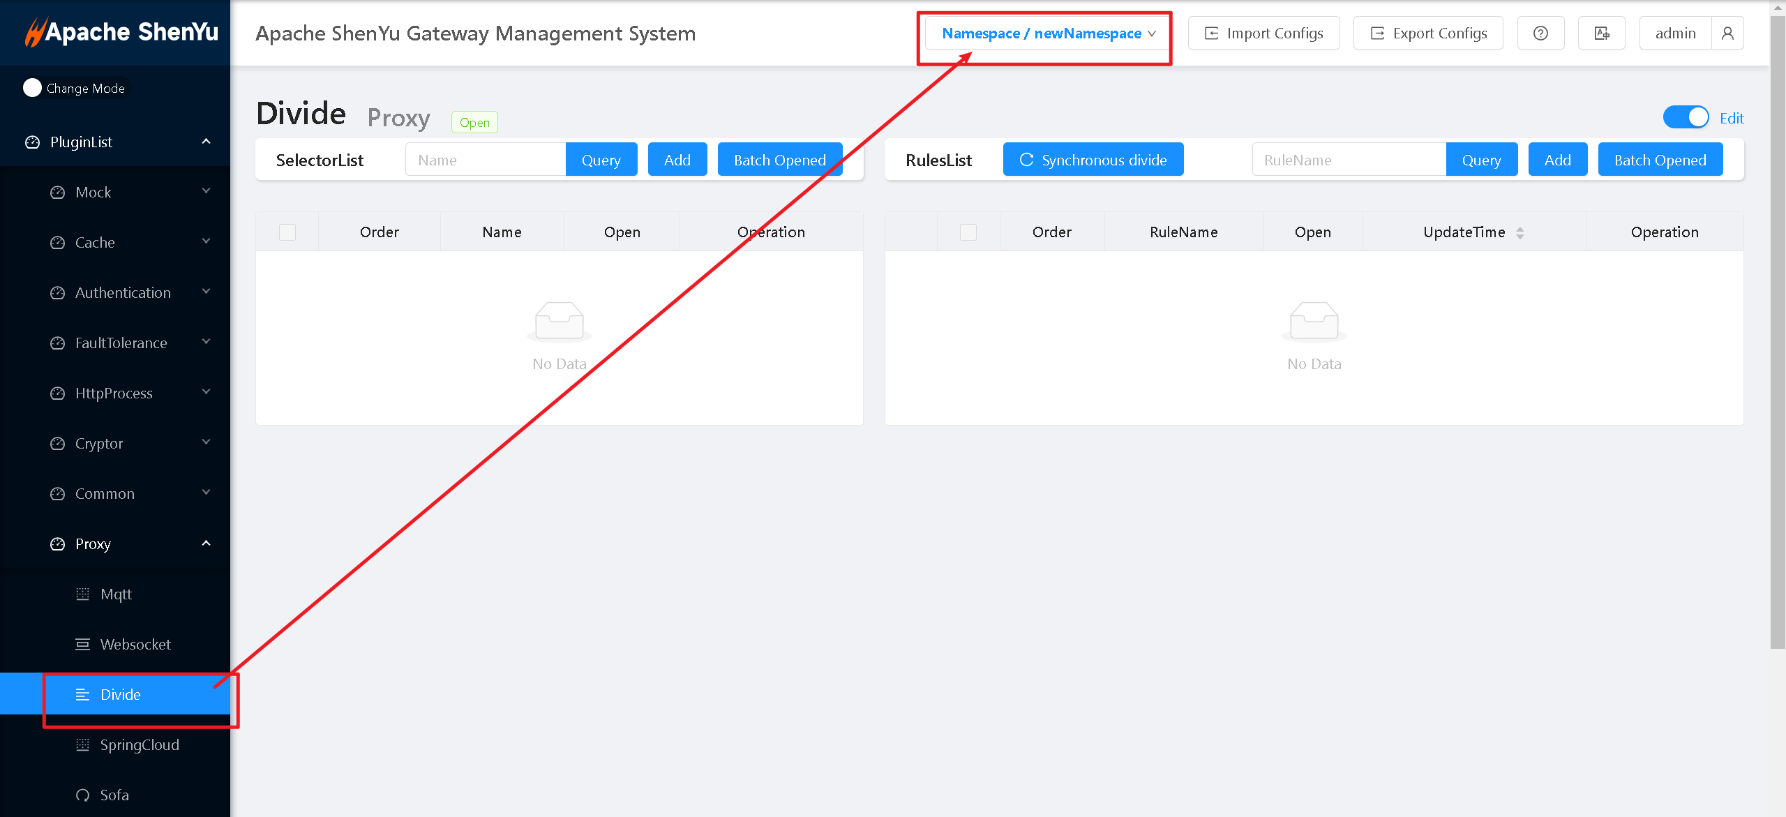
Task: Click the Synchronous divide refresh icon
Action: point(1026,160)
